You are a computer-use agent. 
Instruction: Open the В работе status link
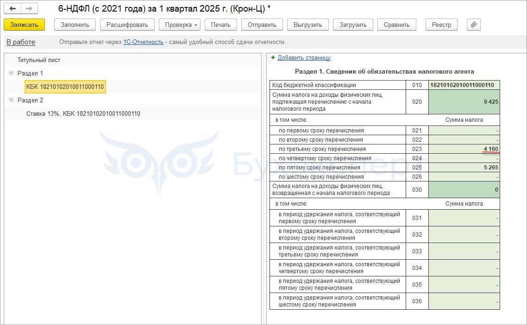(x=21, y=42)
